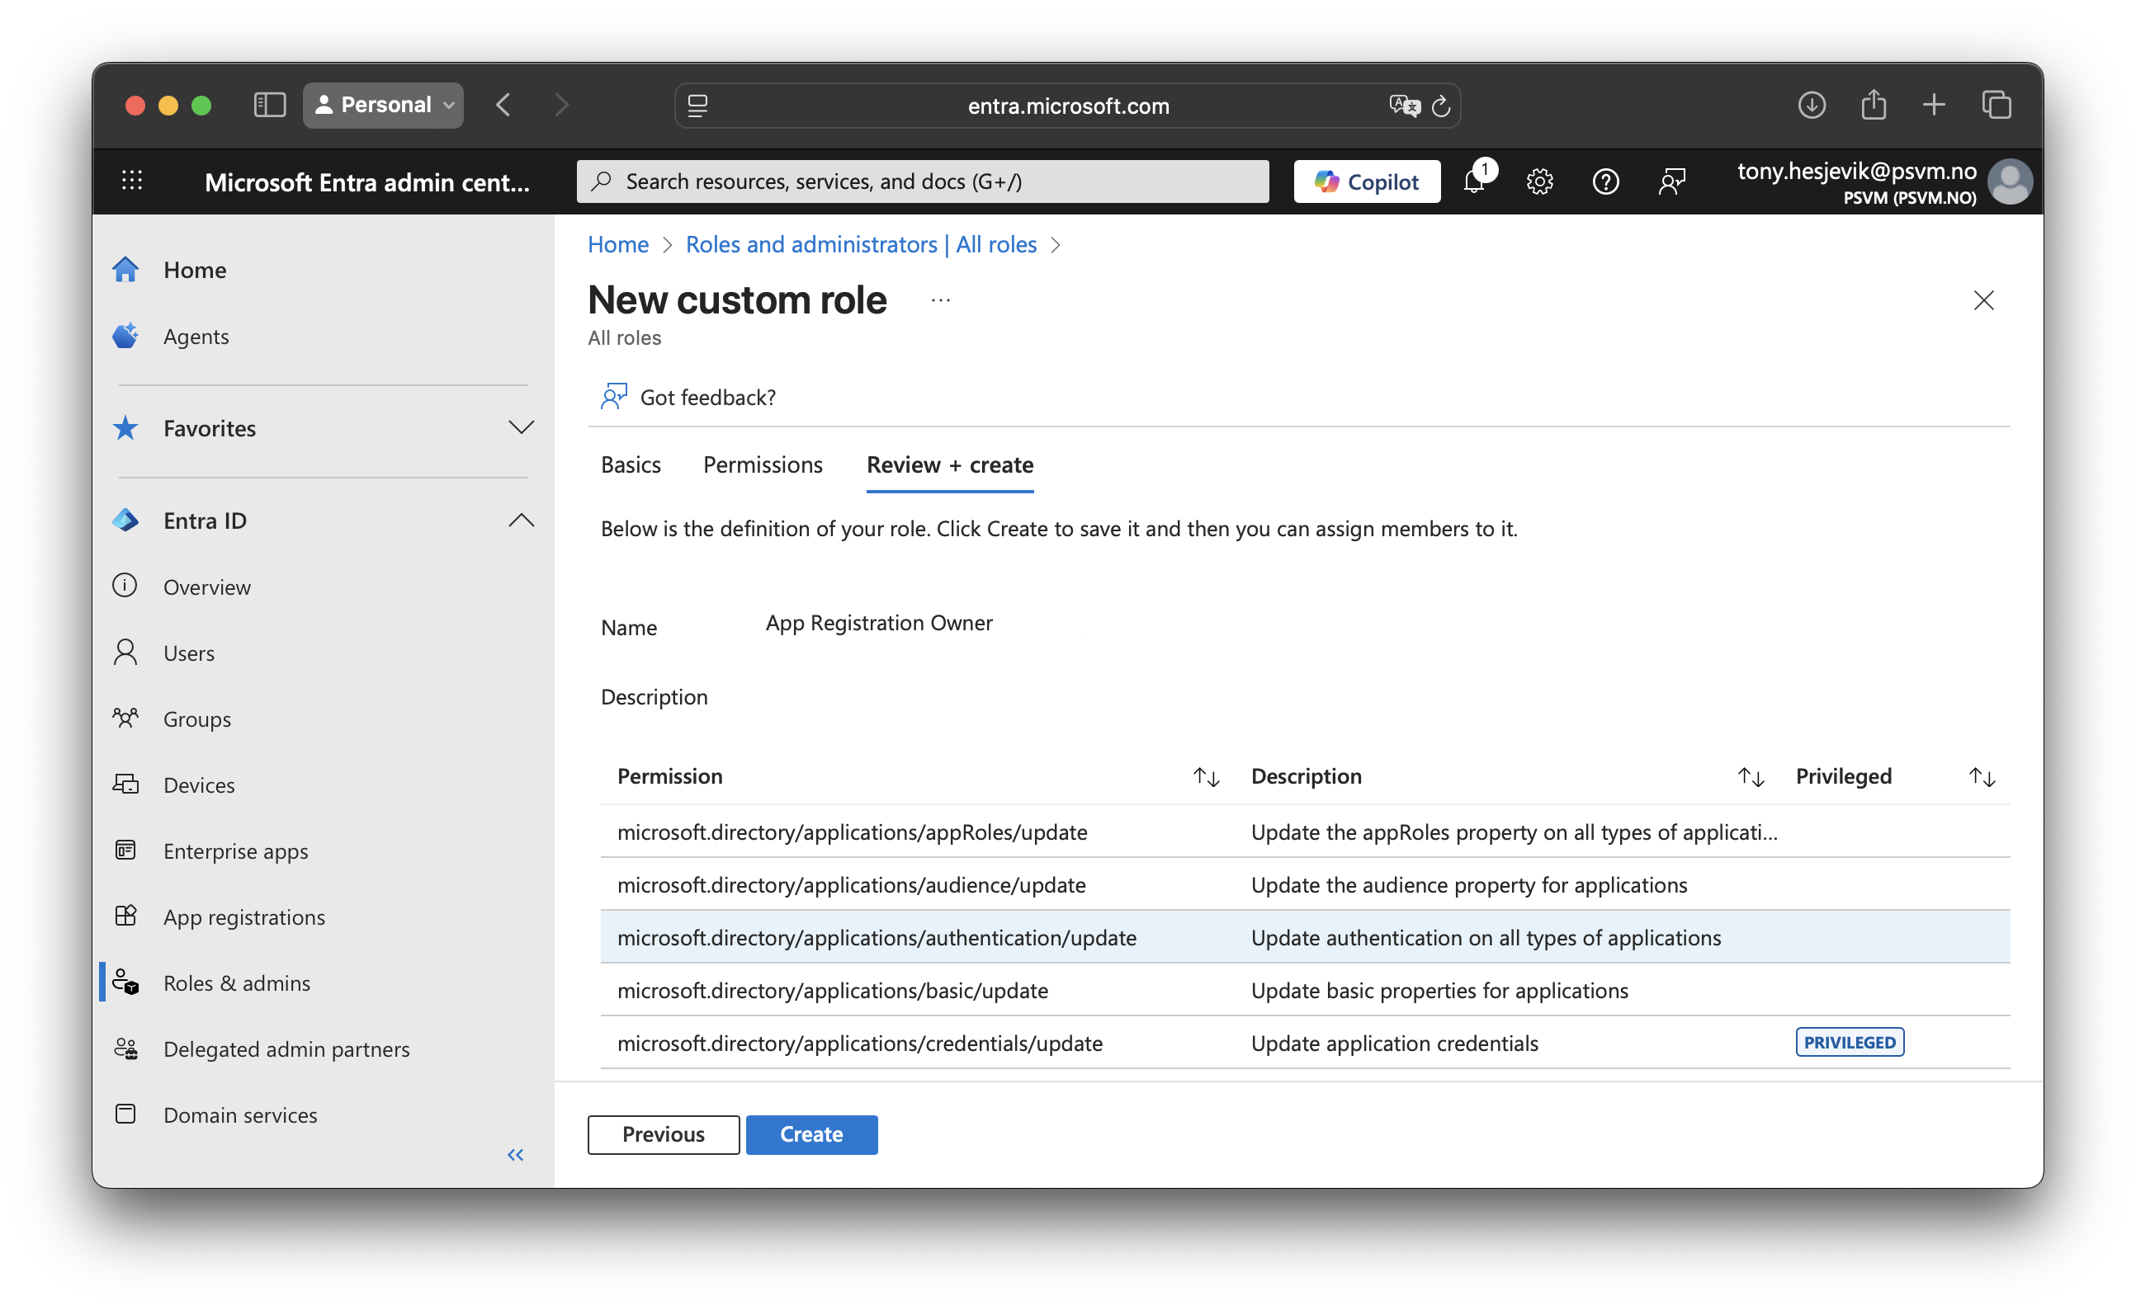This screenshot has height=1310, width=2136.
Task: Open the ellipsis more options menu
Action: coord(941,299)
